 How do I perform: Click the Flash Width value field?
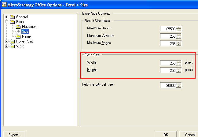click(x=168, y=63)
